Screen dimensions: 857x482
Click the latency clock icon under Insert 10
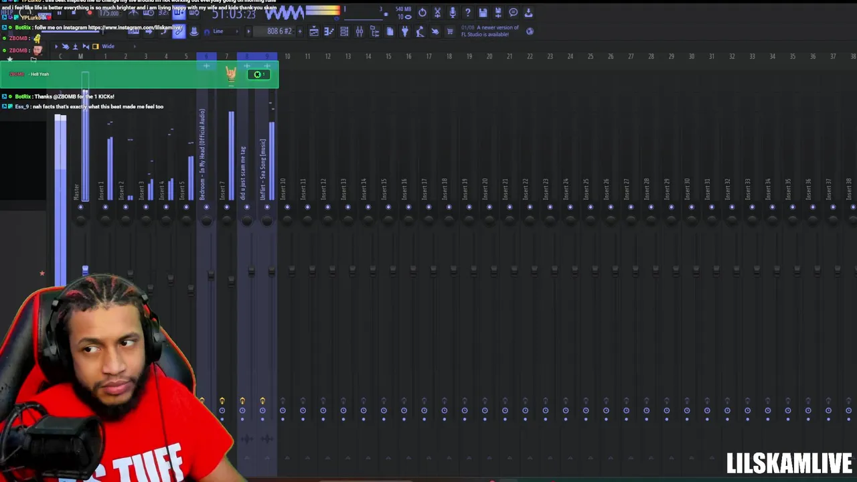283,410
